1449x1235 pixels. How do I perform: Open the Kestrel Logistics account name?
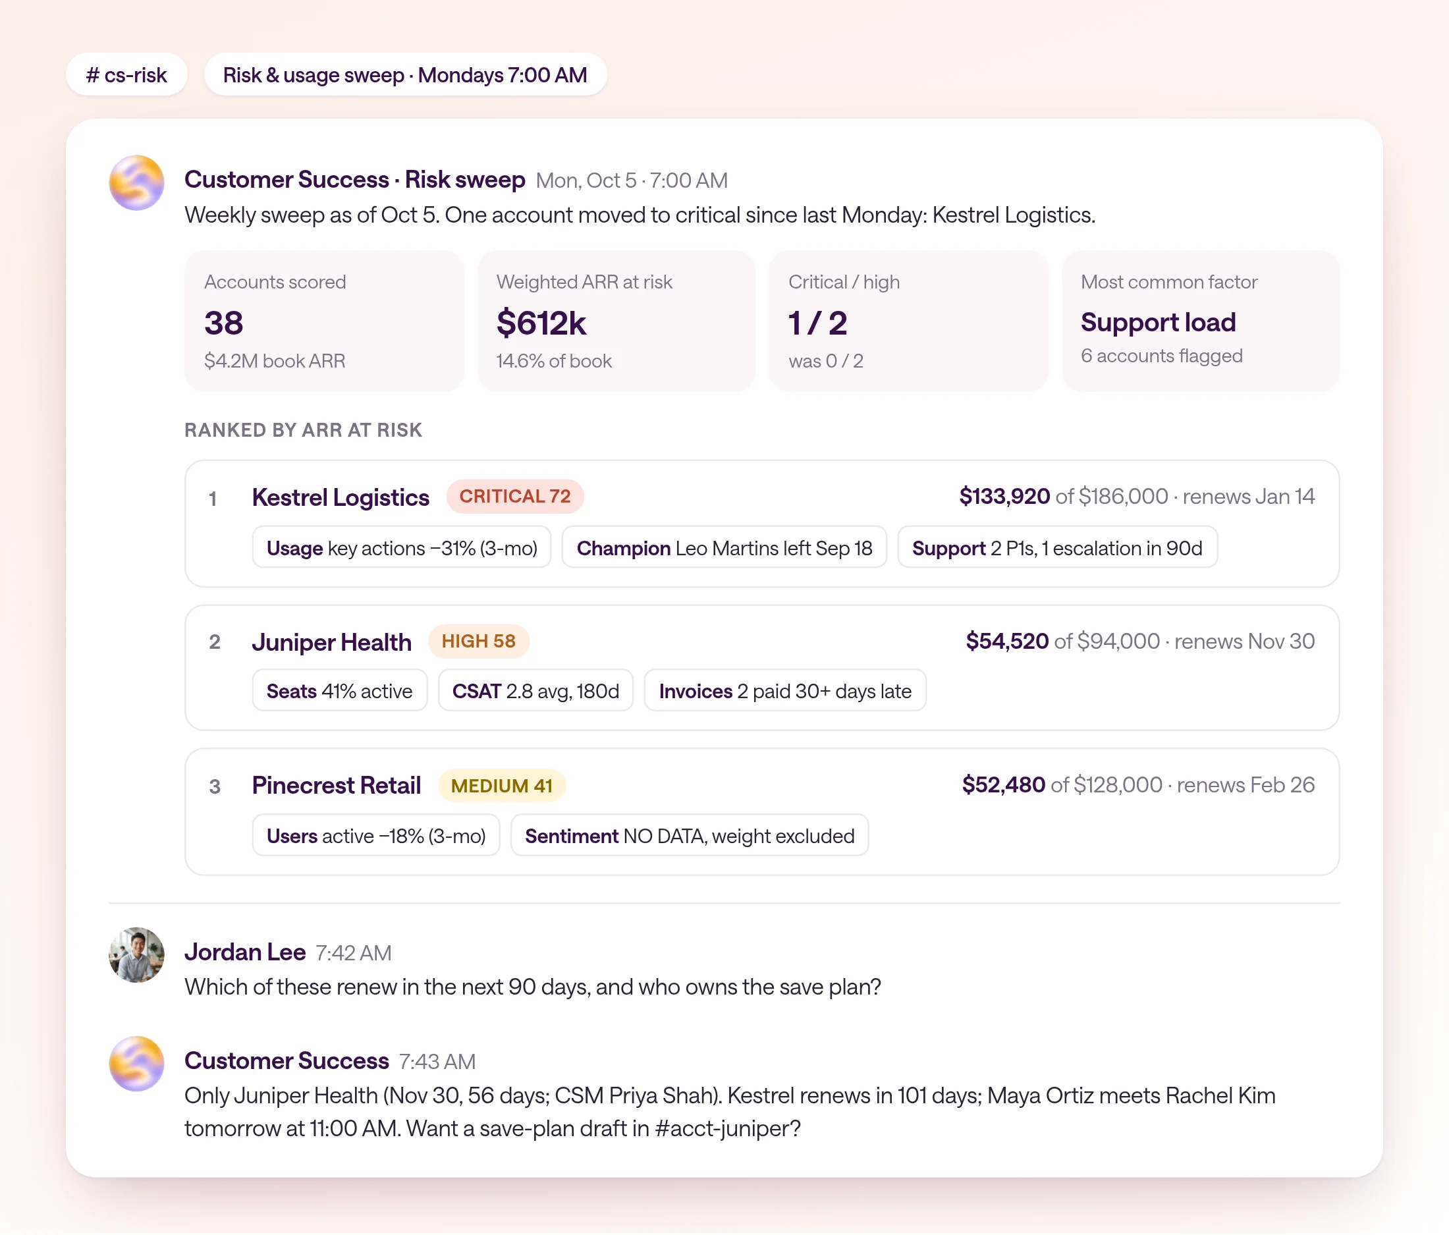pos(341,497)
